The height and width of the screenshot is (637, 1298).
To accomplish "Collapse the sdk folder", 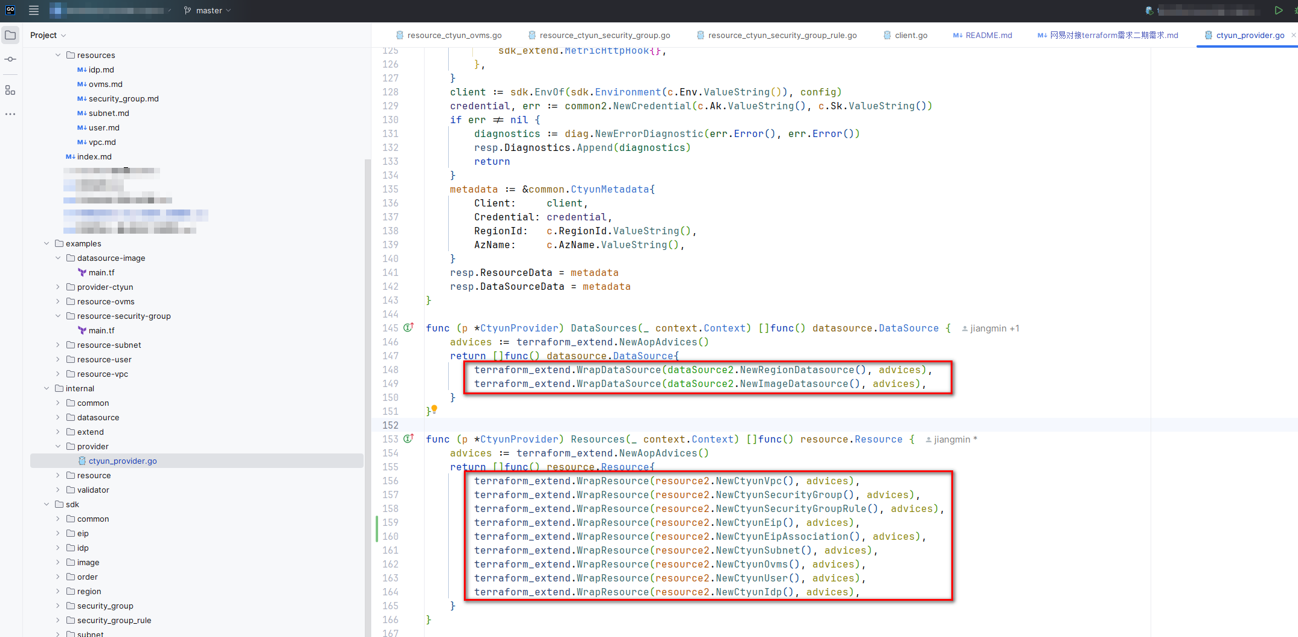I will pos(47,504).
